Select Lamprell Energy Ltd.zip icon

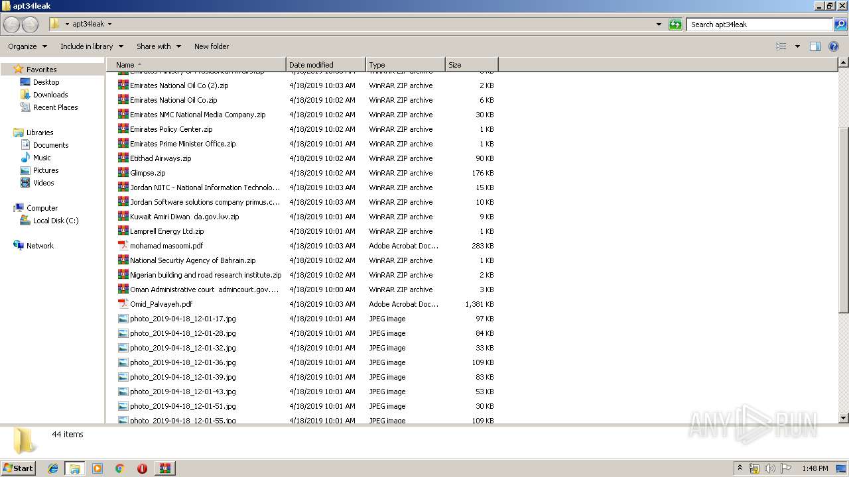(123, 231)
